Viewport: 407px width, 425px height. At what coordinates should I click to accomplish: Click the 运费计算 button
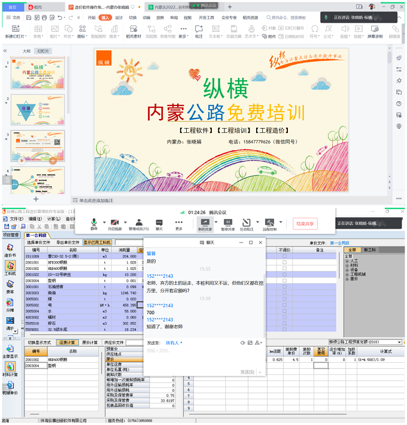[67, 343]
